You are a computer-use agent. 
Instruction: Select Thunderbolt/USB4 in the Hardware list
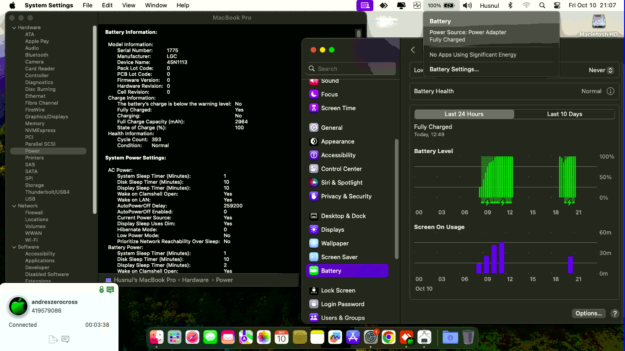(x=47, y=192)
